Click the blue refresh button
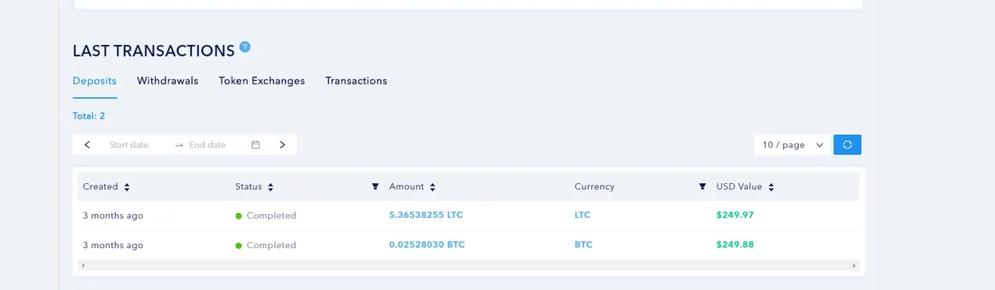The width and height of the screenshot is (995, 290). 847,145
